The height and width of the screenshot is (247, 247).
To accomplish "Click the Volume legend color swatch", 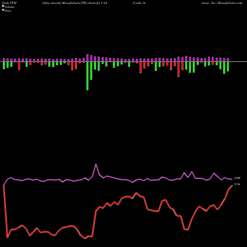I will (x=3, y=6).
